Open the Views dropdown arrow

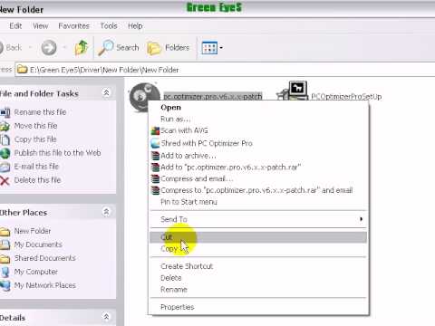(221, 48)
